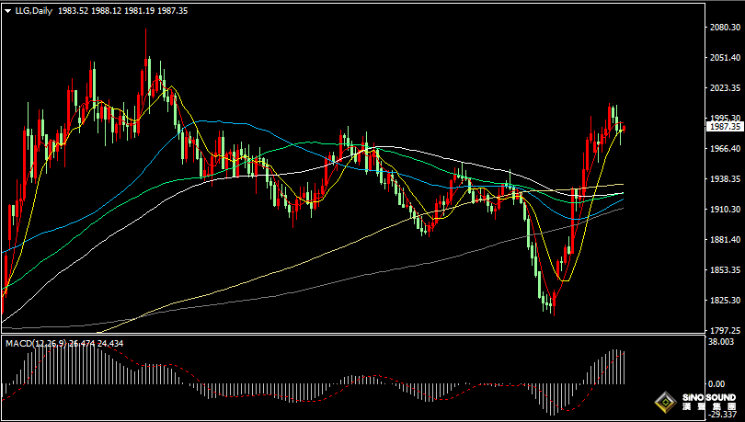
Task: Click the triangle arrow beside LLG,Daily
Action: click(7, 10)
